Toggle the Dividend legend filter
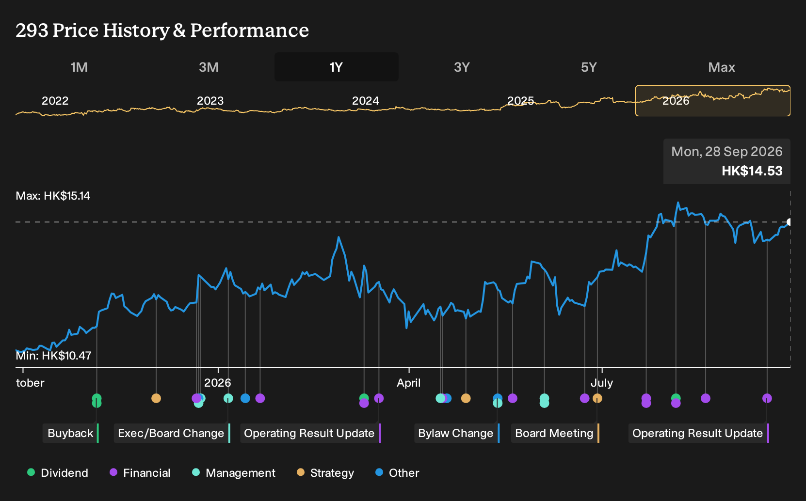 [x=58, y=473]
